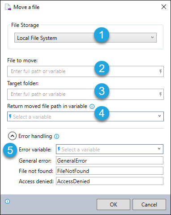
Task: Confirm with the OK button
Action: click(x=113, y=205)
